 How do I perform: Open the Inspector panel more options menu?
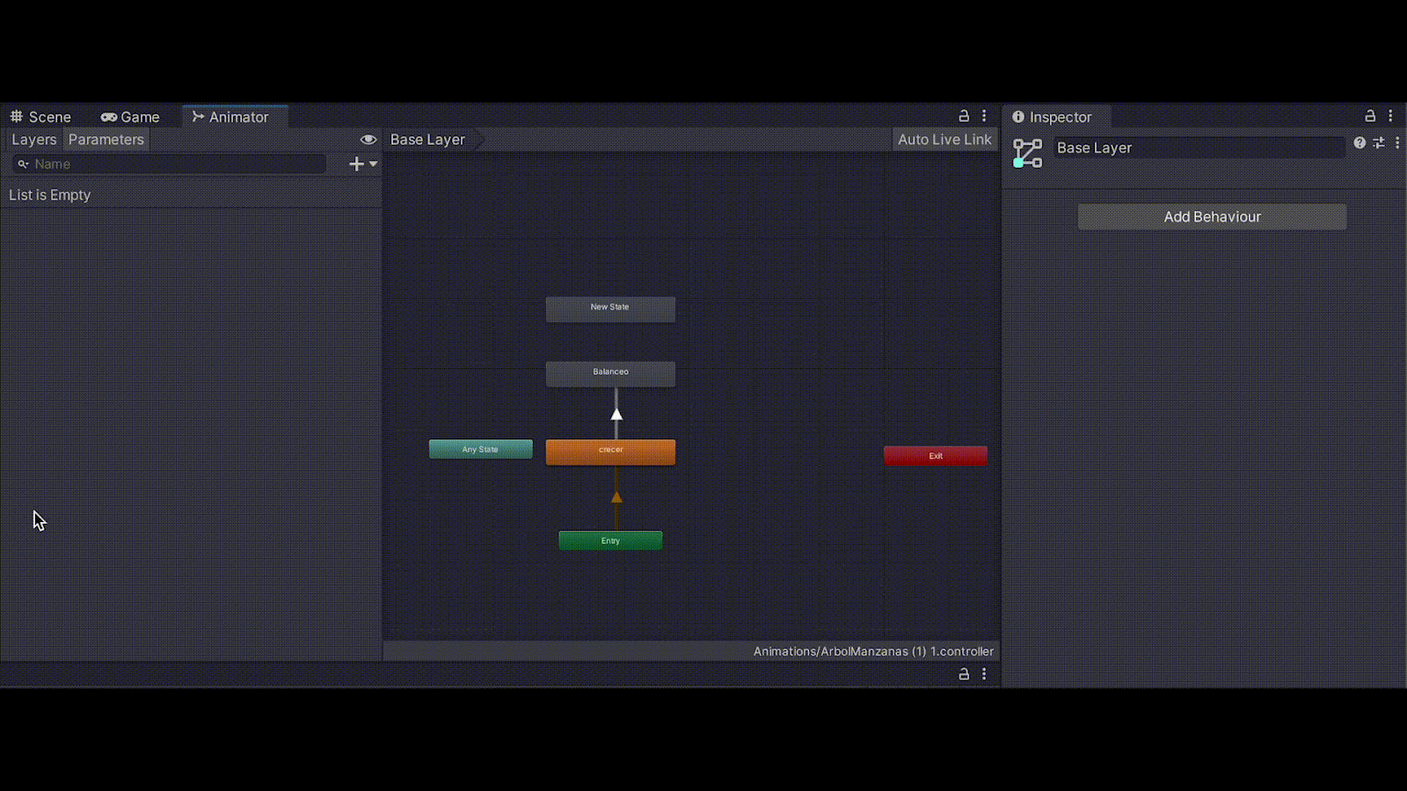point(1390,116)
